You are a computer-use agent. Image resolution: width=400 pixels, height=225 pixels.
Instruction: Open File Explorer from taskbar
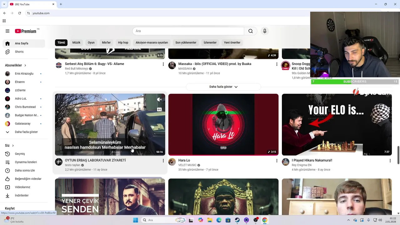[210, 220]
